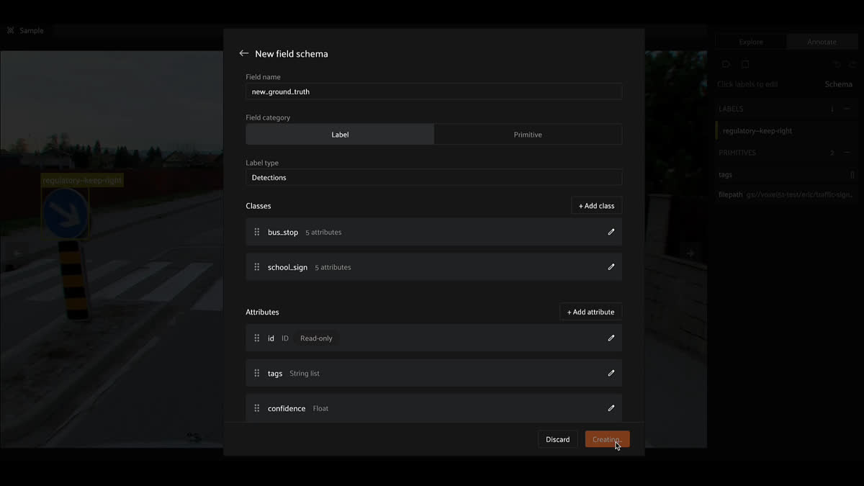Go back using the arrow beside New field schema

[x=244, y=53]
